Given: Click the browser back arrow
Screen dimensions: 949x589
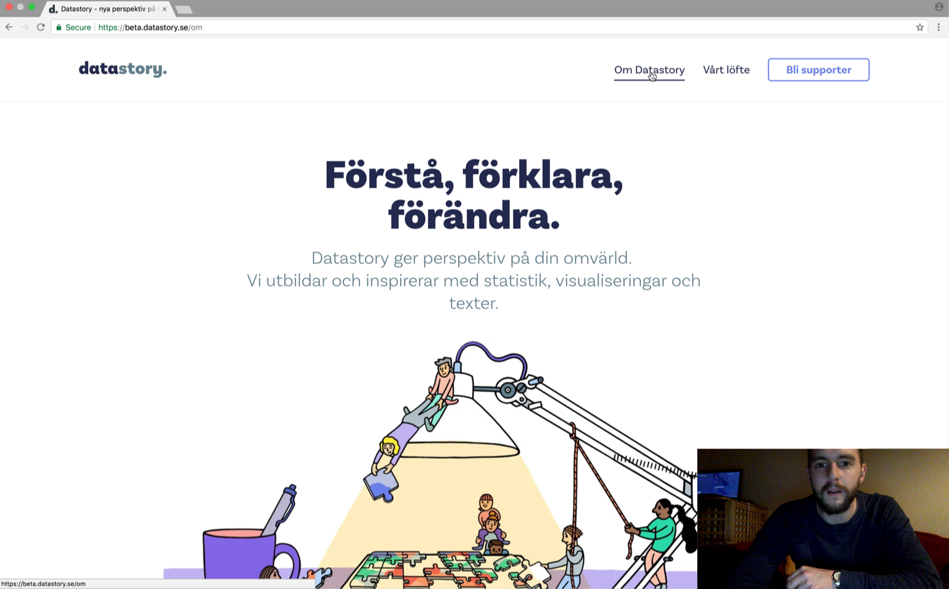Looking at the screenshot, I should tap(9, 27).
